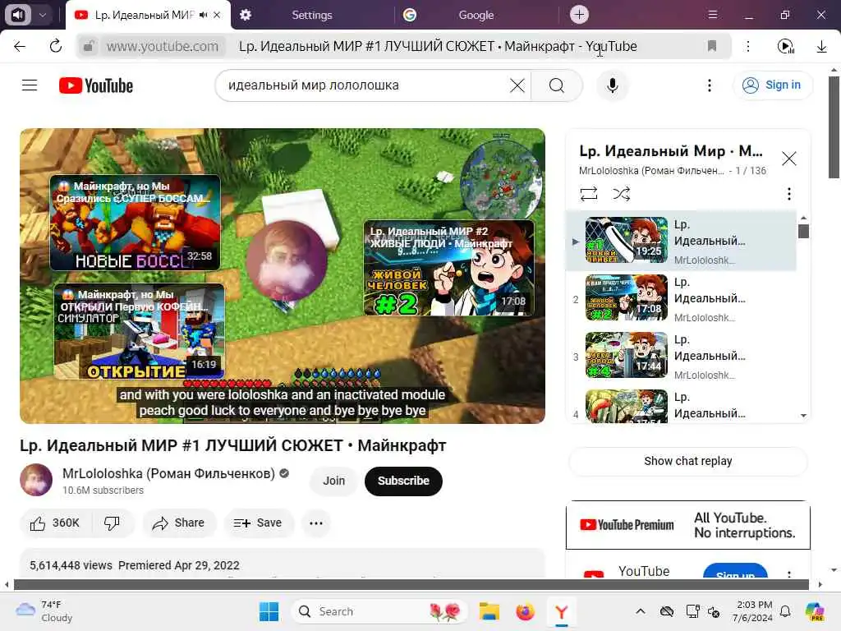
Task: Open end-screen video Идеальный МИР #2
Action: pyautogui.click(x=449, y=268)
